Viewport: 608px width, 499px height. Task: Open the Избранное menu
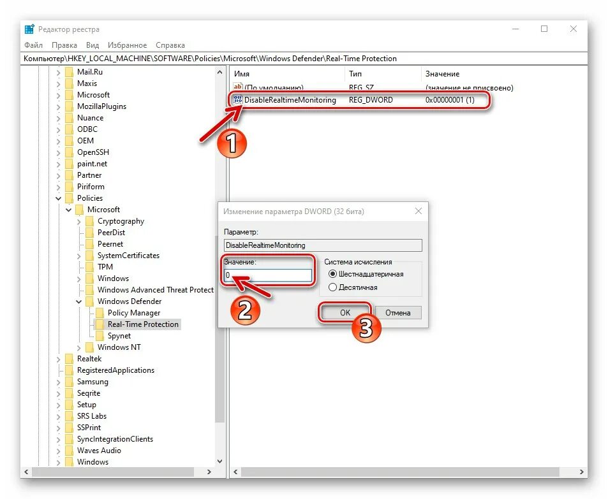pos(127,45)
